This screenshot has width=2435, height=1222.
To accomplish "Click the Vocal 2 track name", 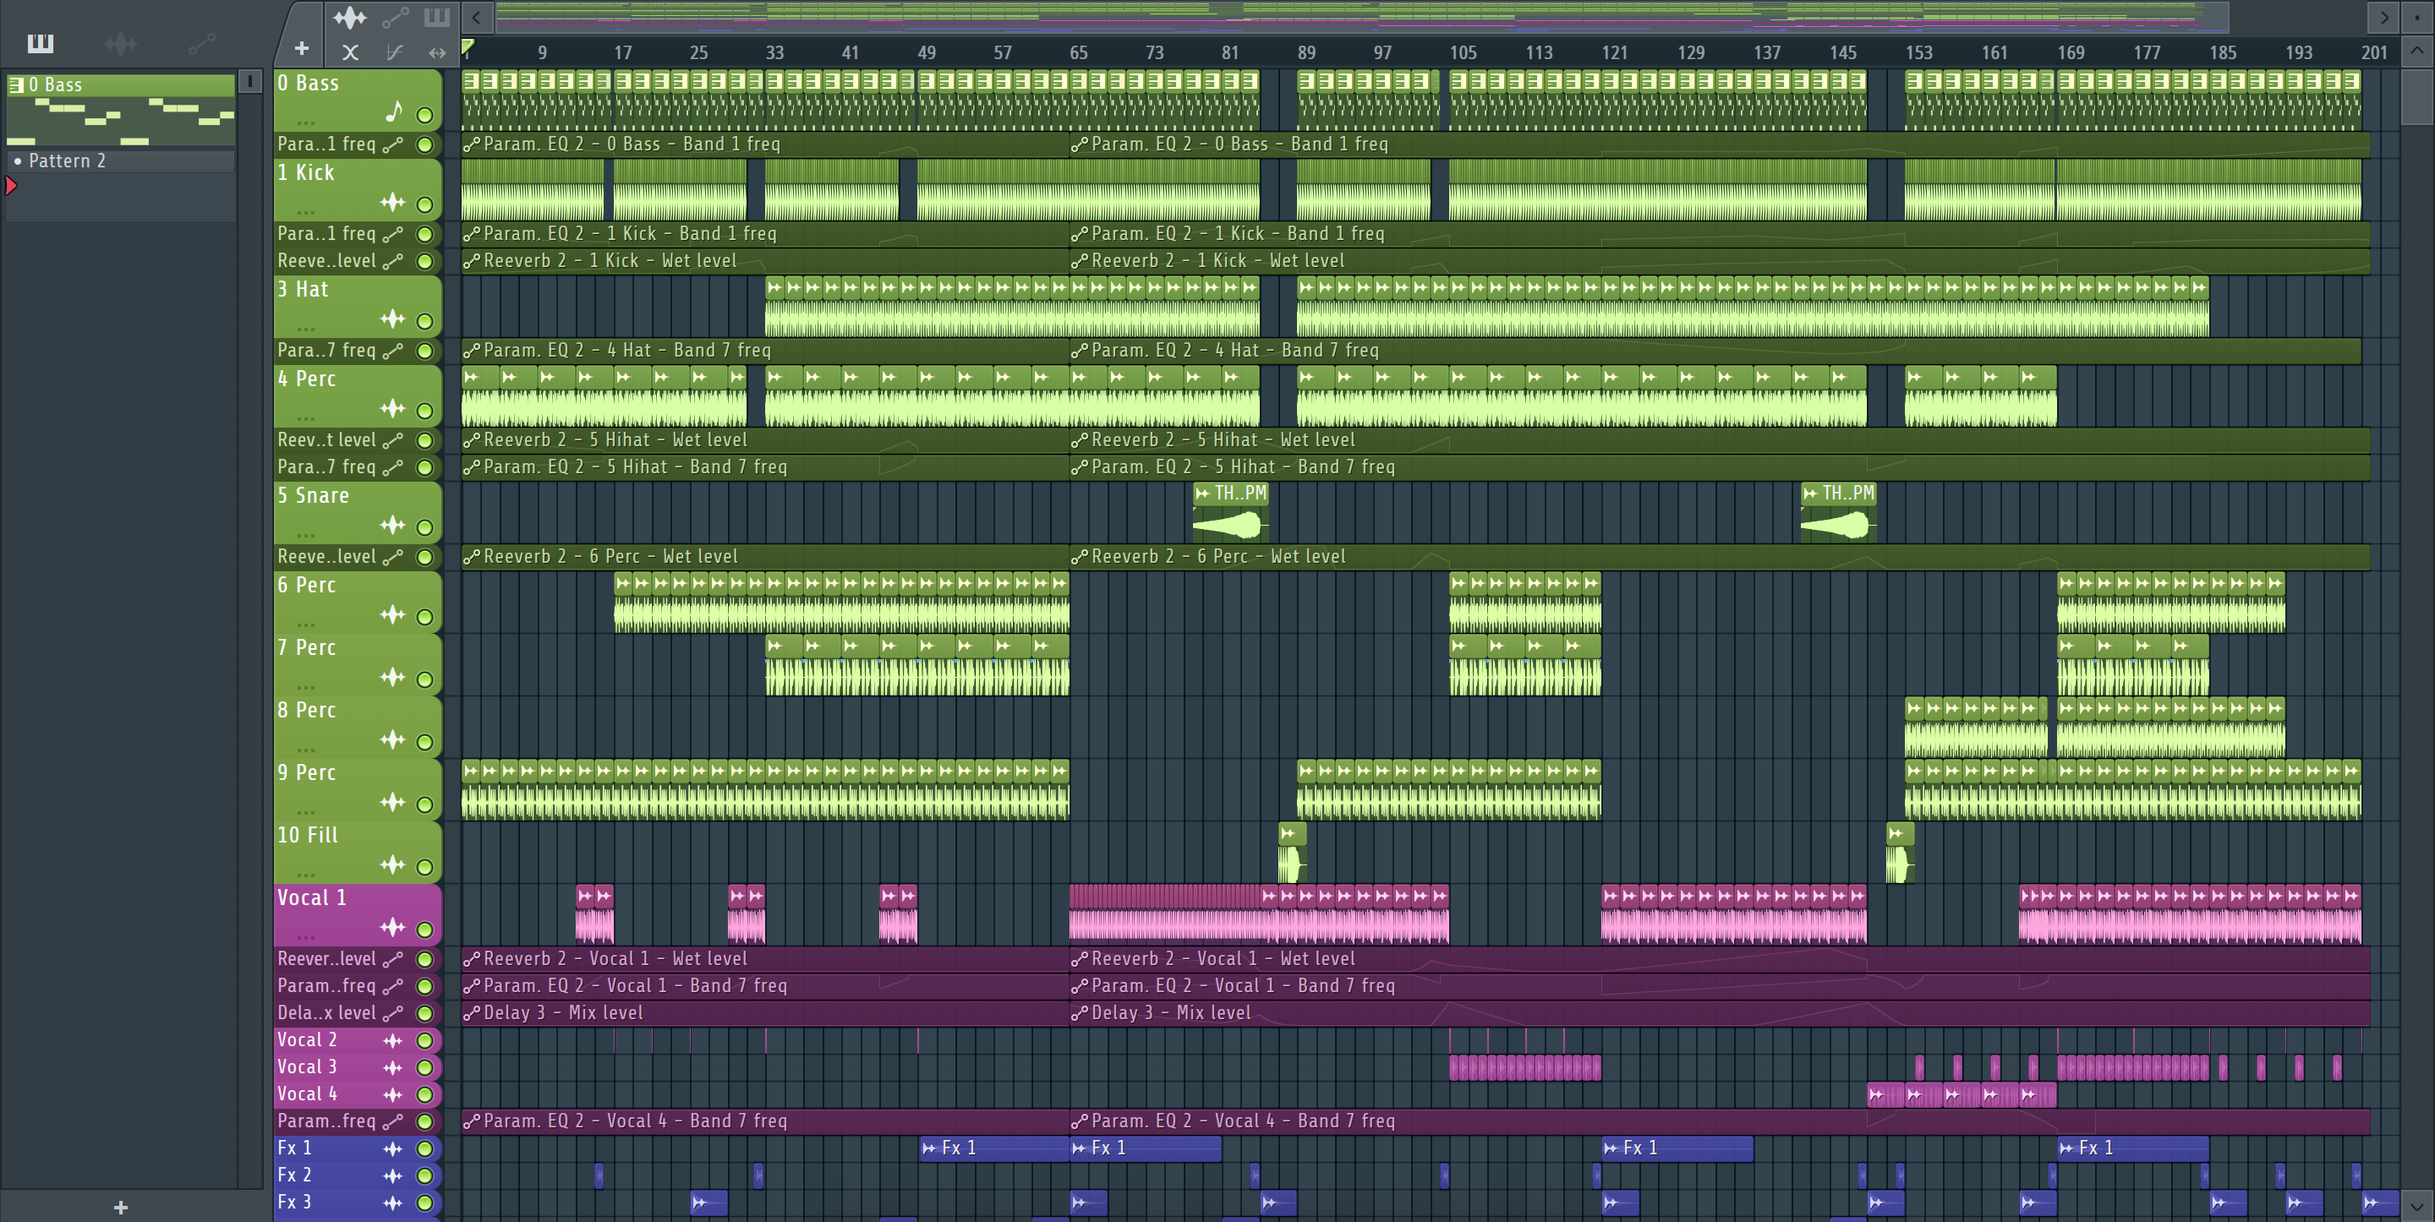I will click(306, 1040).
